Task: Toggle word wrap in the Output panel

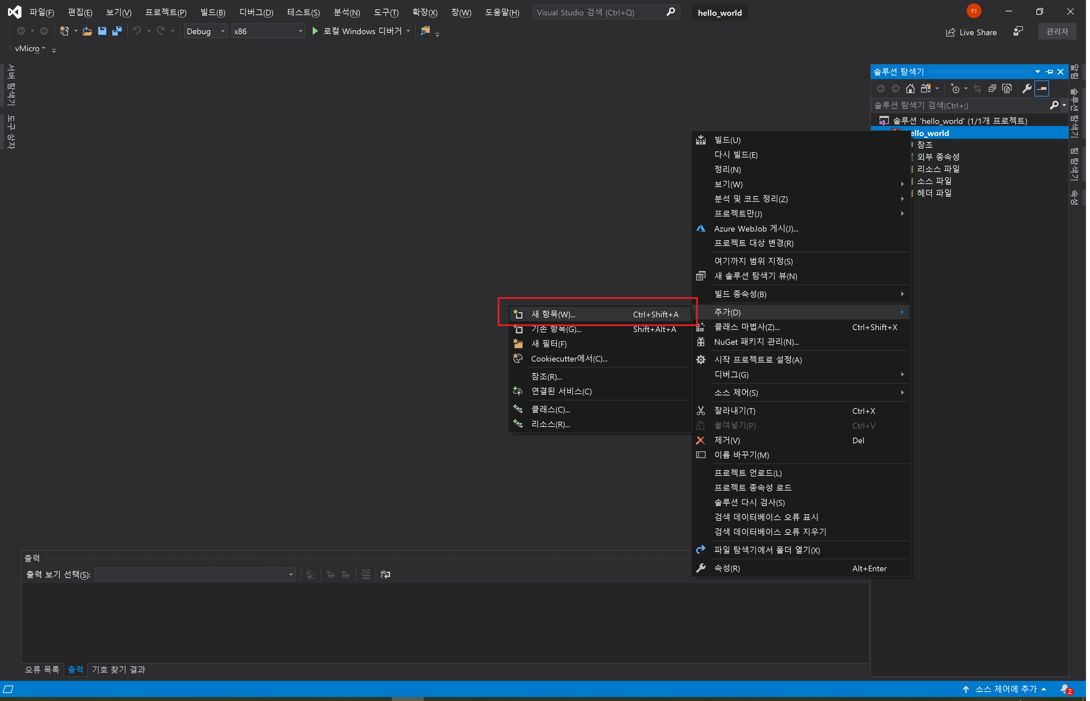Action: click(x=385, y=574)
